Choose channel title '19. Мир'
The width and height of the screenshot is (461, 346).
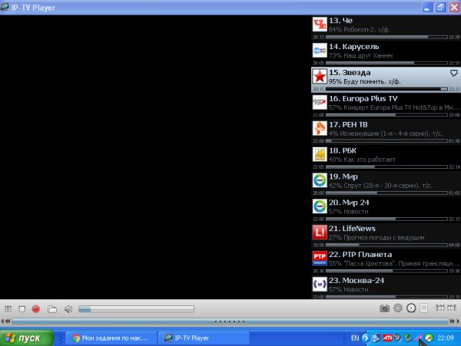(x=343, y=176)
